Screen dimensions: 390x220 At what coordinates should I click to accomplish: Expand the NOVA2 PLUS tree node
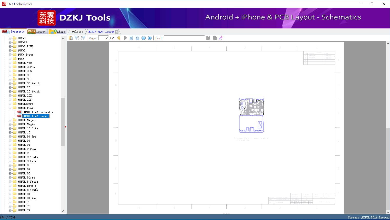click(10, 46)
